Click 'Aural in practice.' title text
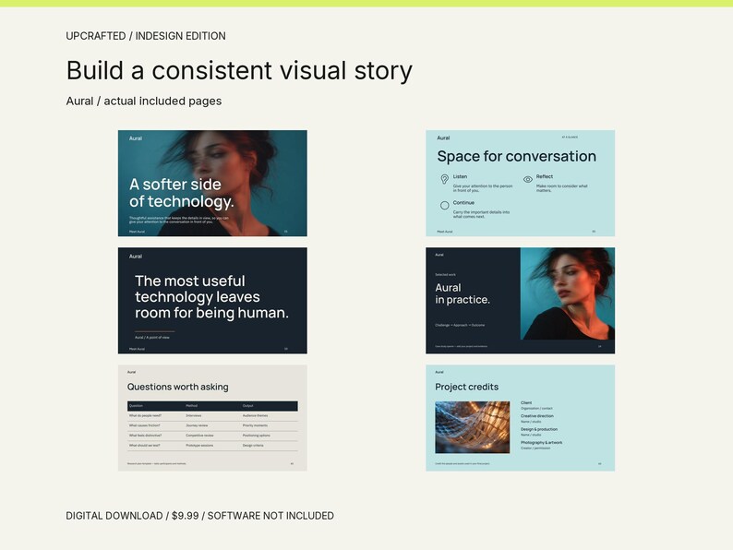733x550 pixels. coord(463,293)
